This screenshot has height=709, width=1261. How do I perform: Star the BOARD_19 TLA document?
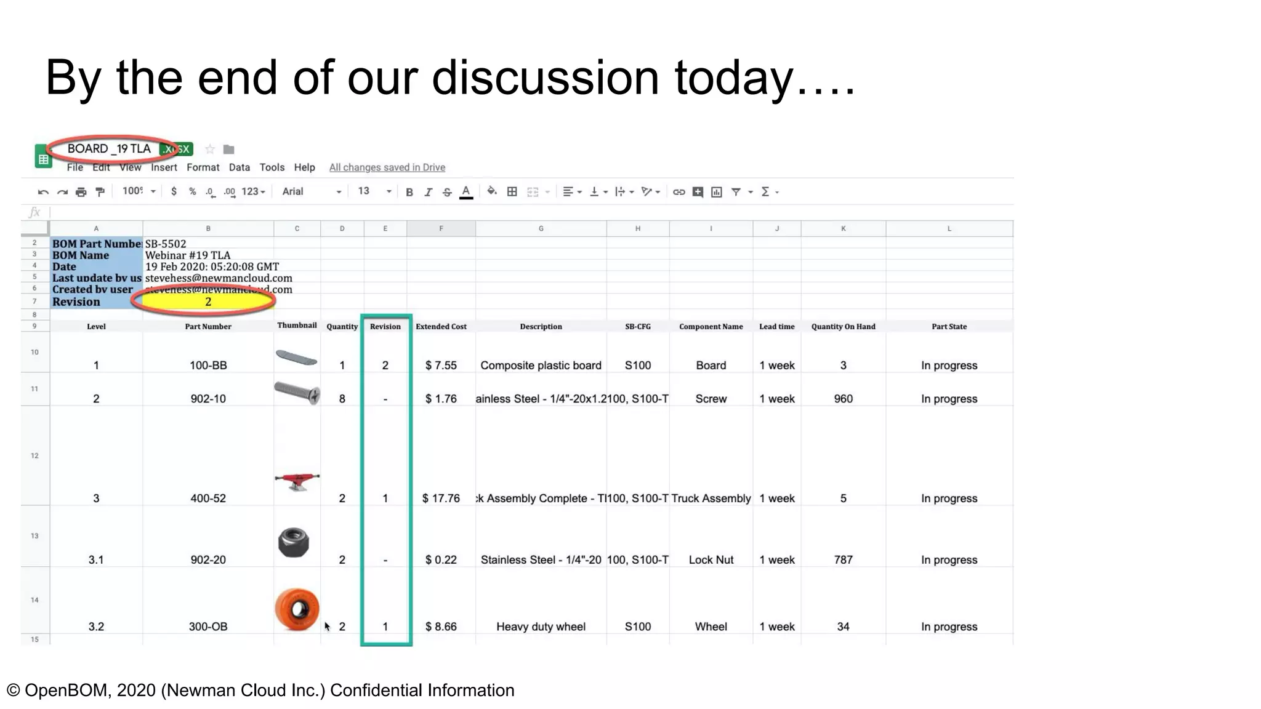point(210,149)
